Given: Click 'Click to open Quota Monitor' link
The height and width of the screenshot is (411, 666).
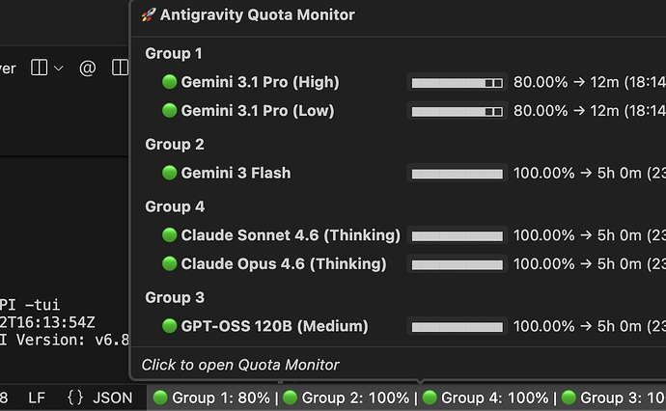Looking at the screenshot, I should (x=240, y=365).
